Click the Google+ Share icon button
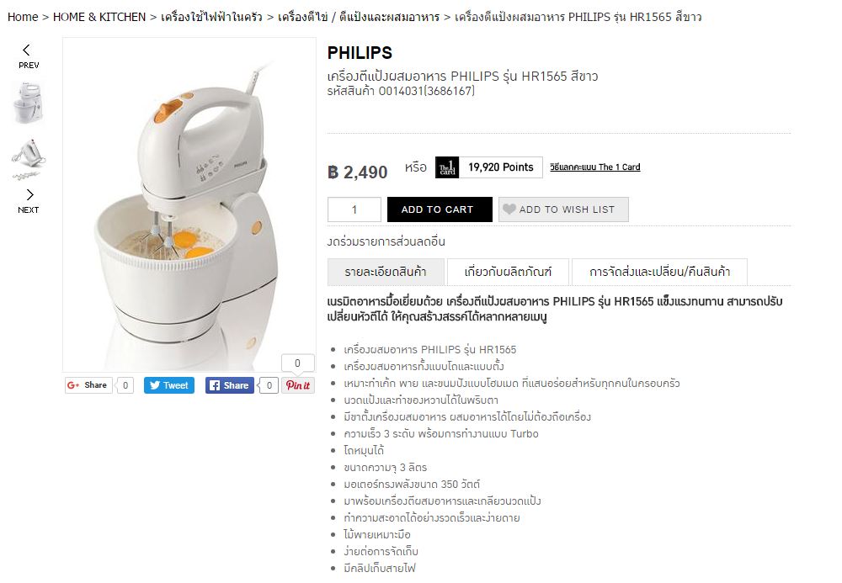Image resolution: width=842 pixels, height=583 pixels. point(88,385)
